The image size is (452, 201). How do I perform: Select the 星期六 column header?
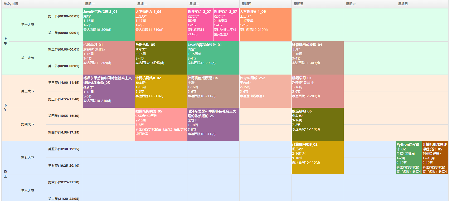coord(370,4)
